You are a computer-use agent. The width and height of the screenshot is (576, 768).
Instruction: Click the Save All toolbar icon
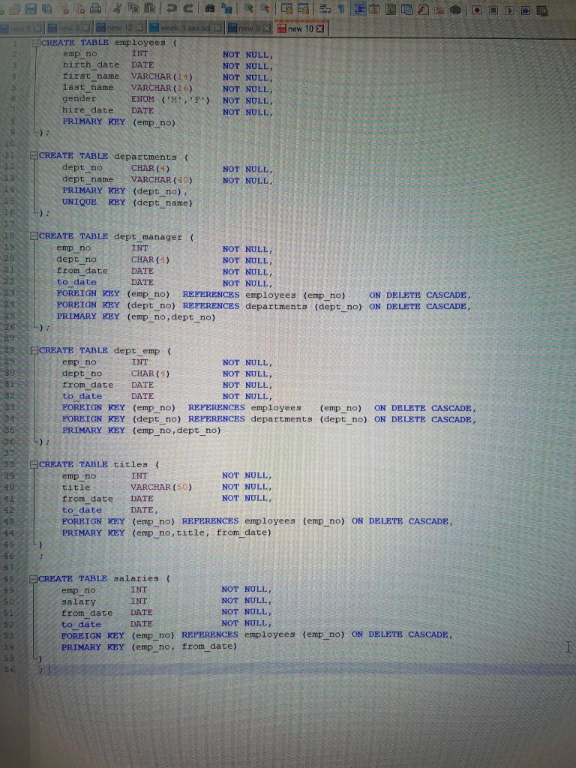(x=46, y=9)
